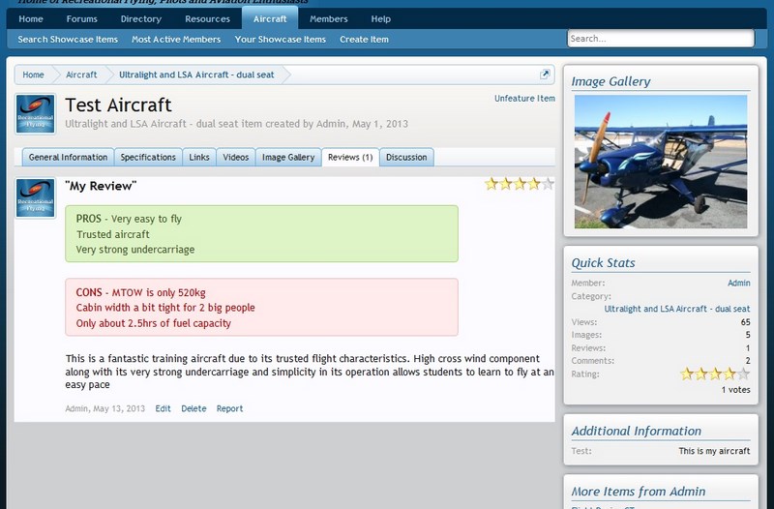Open the Home navigation tab
The width and height of the screenshot is (774, 509).
tap(31, 18)
